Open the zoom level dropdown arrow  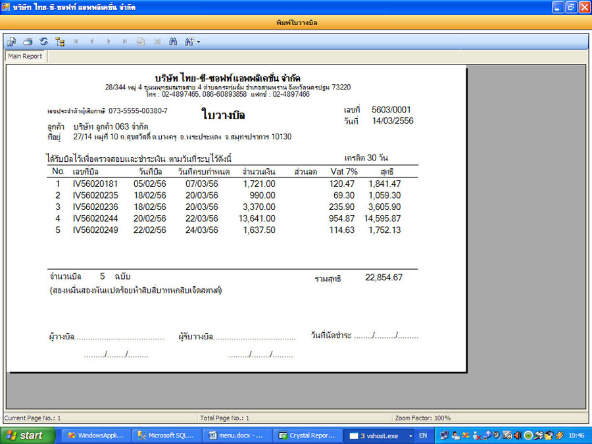click(198, 42)
